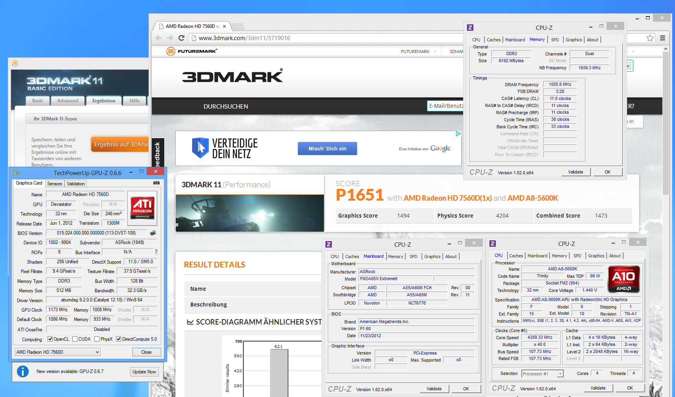Image resolution: width=675 pixels, height=397 pixels.
Task: Click the CPU-Z CPU window Z icon
Action: pyautogui.click(x=493, y=244)
